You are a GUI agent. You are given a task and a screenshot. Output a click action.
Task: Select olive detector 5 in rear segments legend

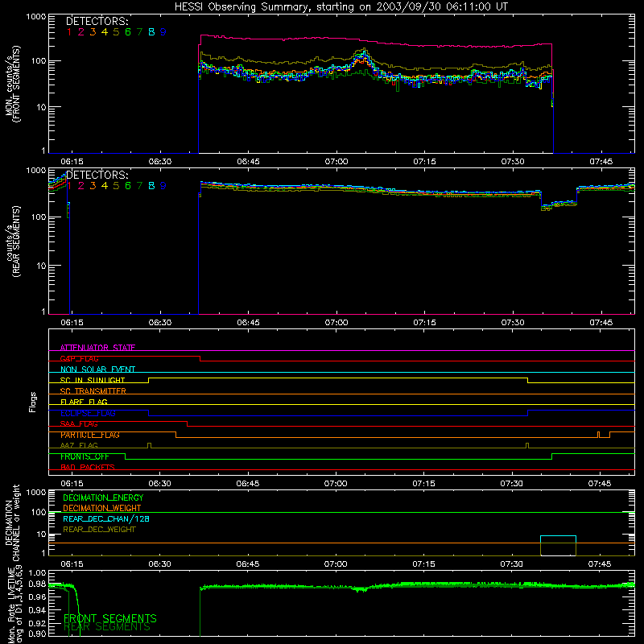[x=116, y=186]
